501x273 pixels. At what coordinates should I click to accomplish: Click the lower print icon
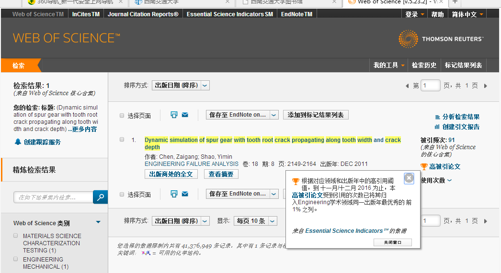click(174, 194)
